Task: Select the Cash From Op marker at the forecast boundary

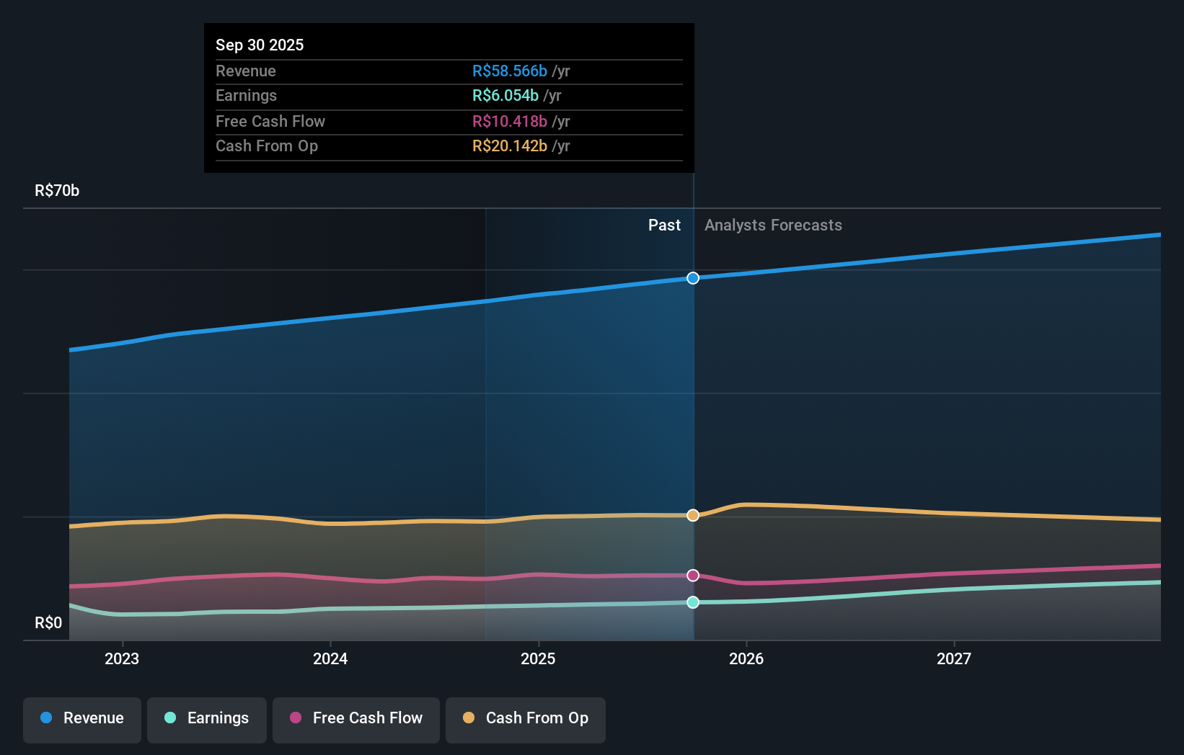Action: (x=692, y=514)
